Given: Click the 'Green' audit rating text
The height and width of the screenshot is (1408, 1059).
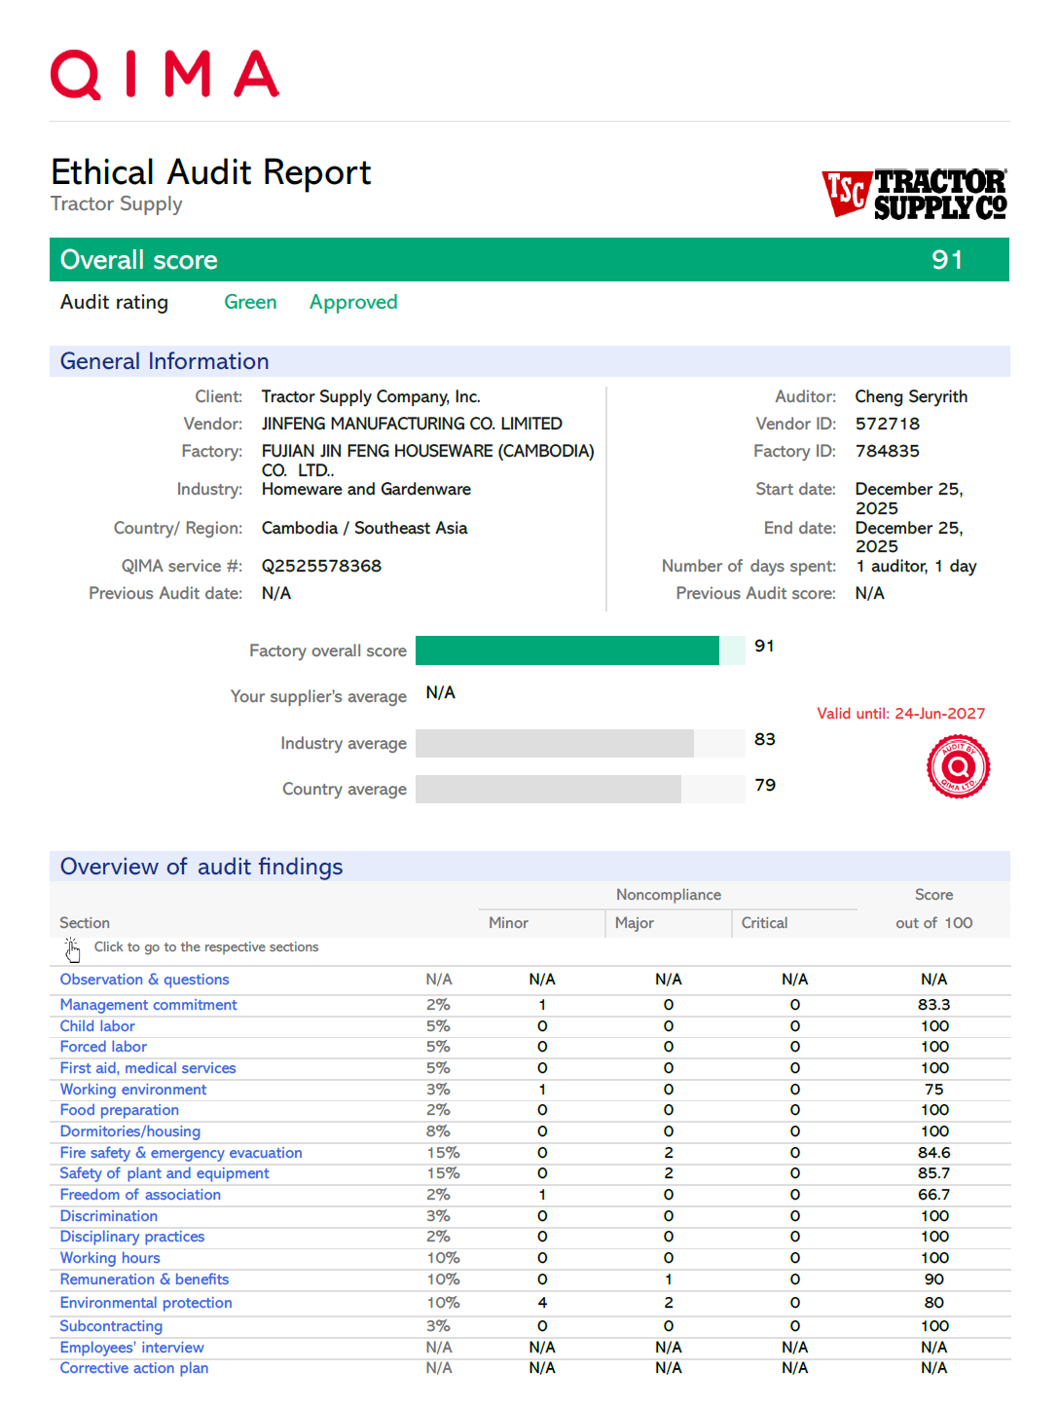Looking at the screenshot, I should coord(250,303).
